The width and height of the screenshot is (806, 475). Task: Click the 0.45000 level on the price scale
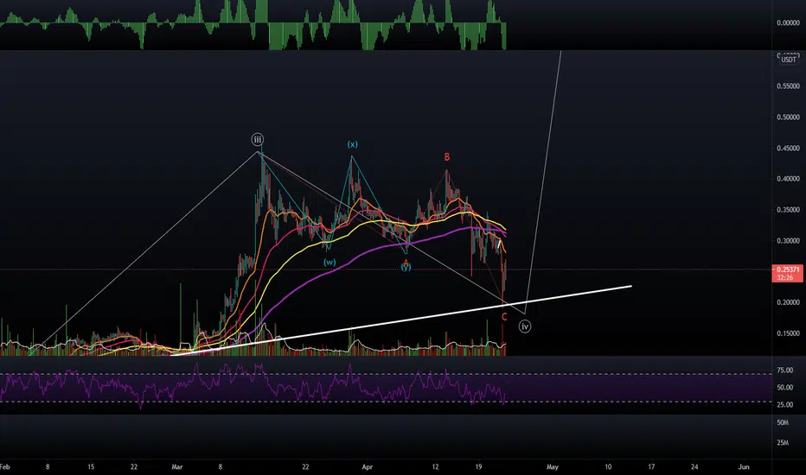788,148
